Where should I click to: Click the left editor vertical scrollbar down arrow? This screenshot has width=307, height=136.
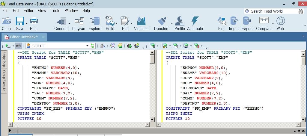pos(152,120)
